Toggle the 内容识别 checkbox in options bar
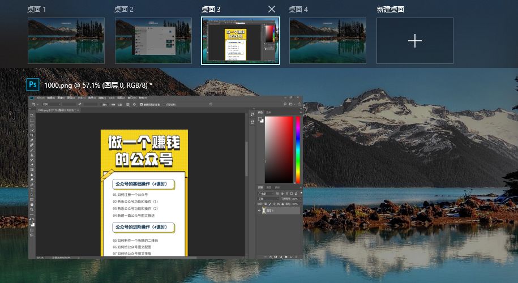518x283 pixels. (164, 104)
